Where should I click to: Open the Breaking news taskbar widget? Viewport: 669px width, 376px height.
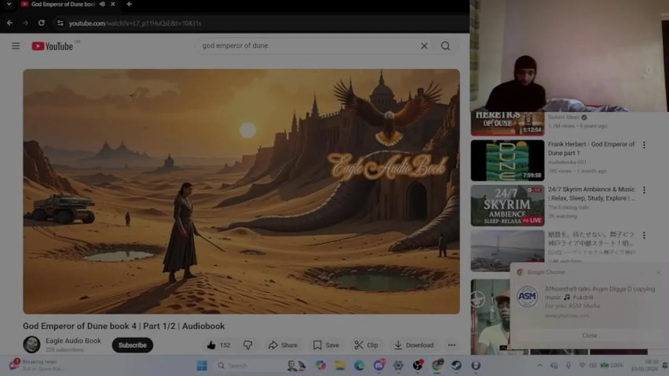(x=36, y=365)
